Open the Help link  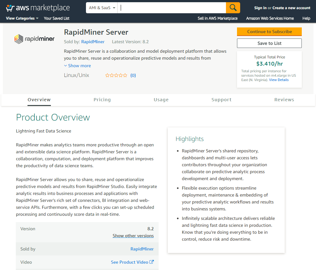tap(306, 18)
